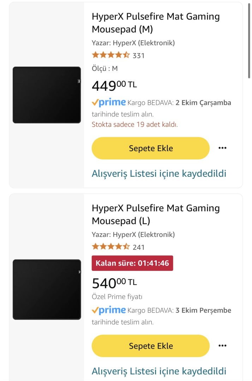252x381 pixels.
Task: Click the 540,00 TL price
Action: tap(114, 283)
